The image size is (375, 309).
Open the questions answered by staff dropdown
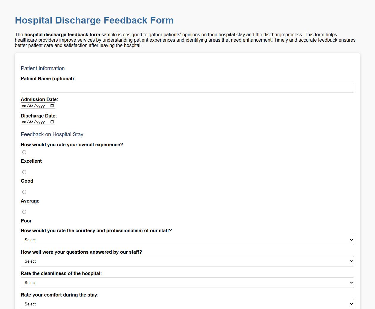[187, 261]
